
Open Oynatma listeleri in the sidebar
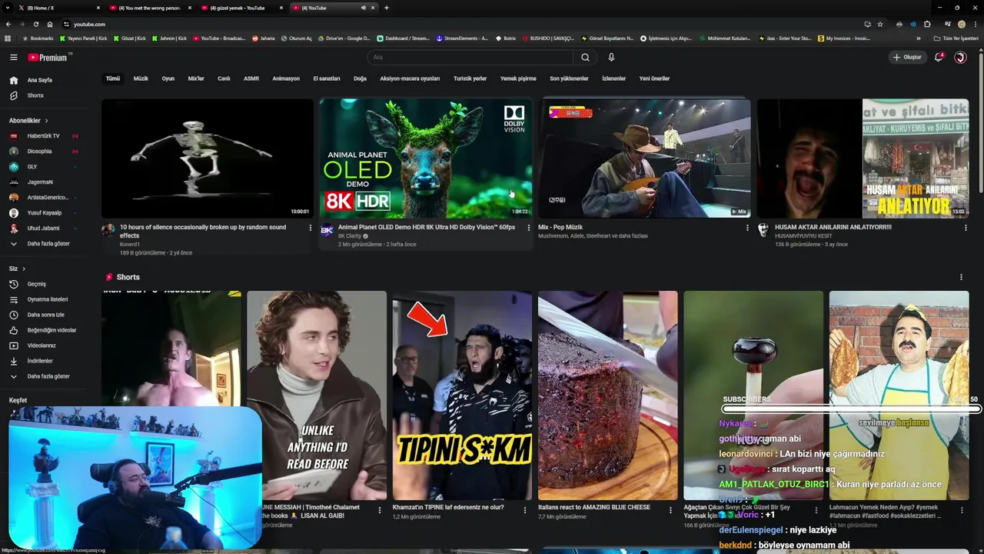click(x=48, y=299)
